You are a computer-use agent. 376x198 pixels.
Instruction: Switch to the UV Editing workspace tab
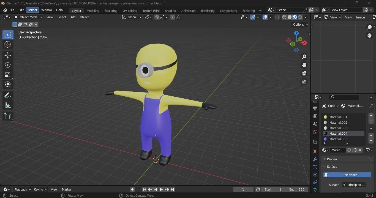pyautogui.click(x=130, y=11)
